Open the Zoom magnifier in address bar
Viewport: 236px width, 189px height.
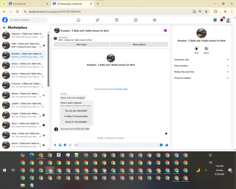click(200, 11)
